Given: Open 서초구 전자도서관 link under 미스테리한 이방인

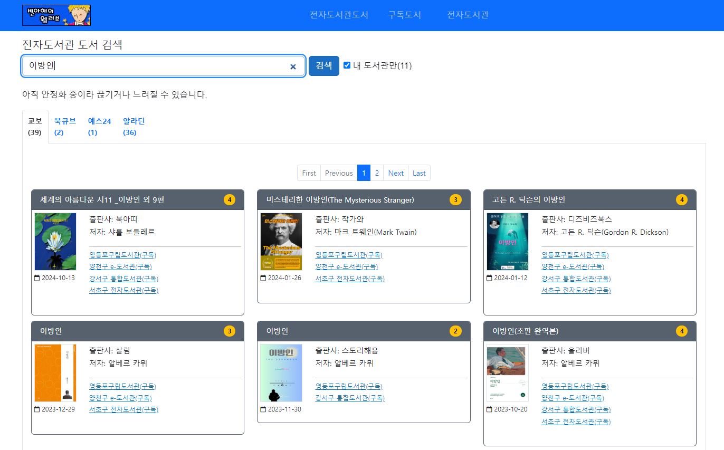Looking at the screenshot, I should click(x=349, y=279).
